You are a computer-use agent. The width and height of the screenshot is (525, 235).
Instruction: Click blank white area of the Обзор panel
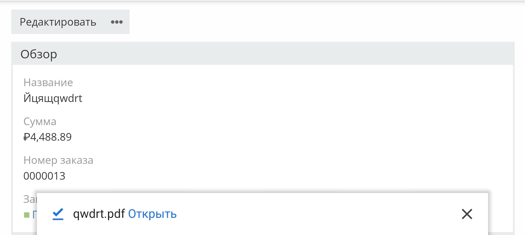click(x=301, y=123)
